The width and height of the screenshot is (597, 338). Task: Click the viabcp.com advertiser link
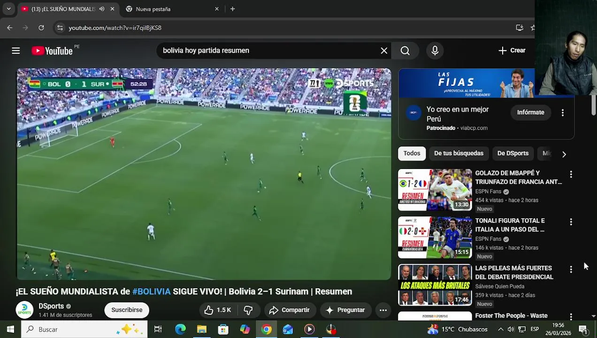click(x=474, y=128)
